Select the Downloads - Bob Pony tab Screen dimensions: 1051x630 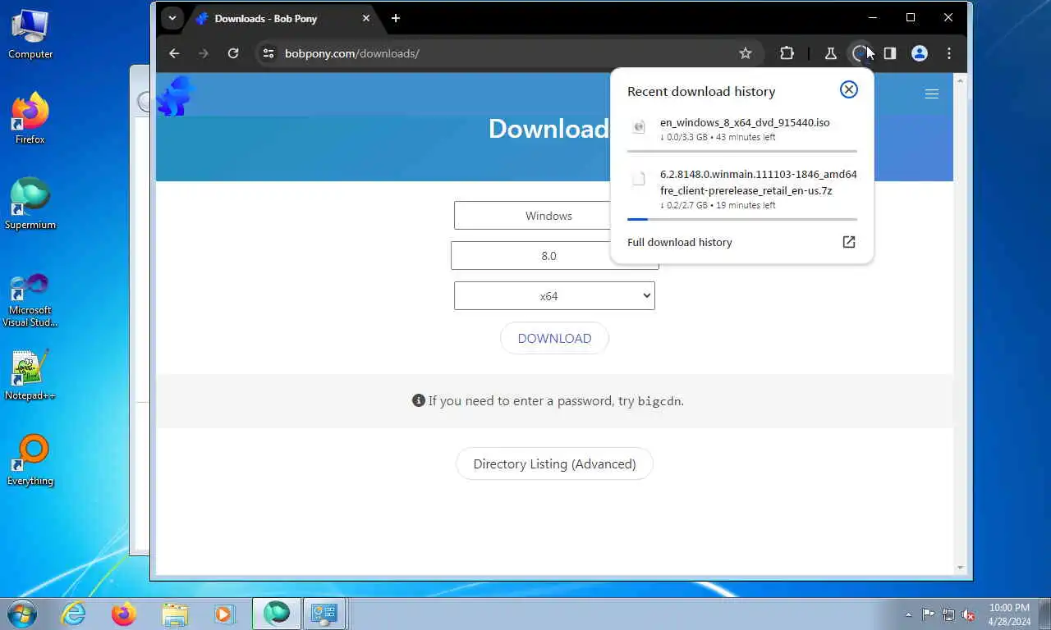(283, 18)
